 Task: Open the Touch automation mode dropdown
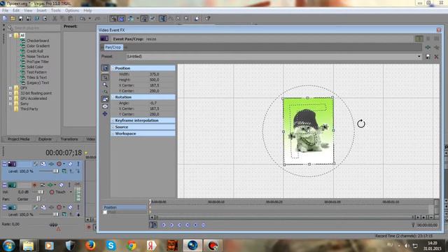coord(71,192)
